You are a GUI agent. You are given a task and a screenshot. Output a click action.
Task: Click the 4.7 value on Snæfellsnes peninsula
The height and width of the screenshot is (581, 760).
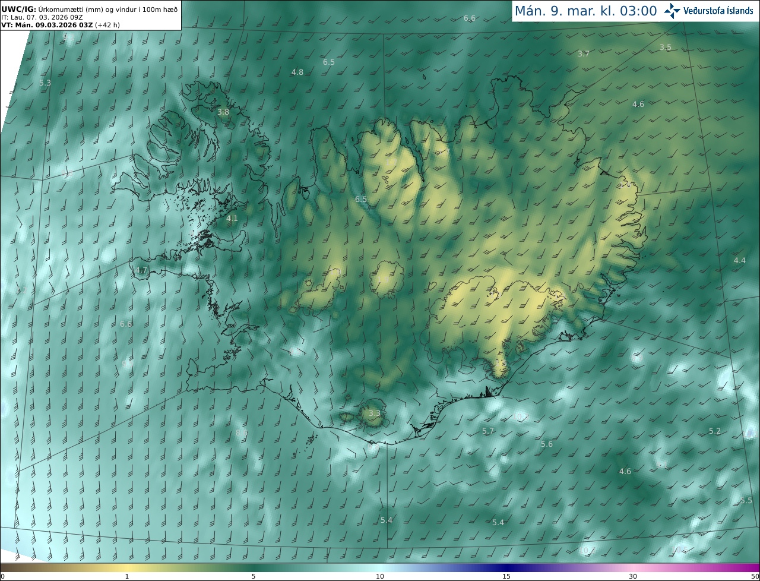tap(141, 270)
